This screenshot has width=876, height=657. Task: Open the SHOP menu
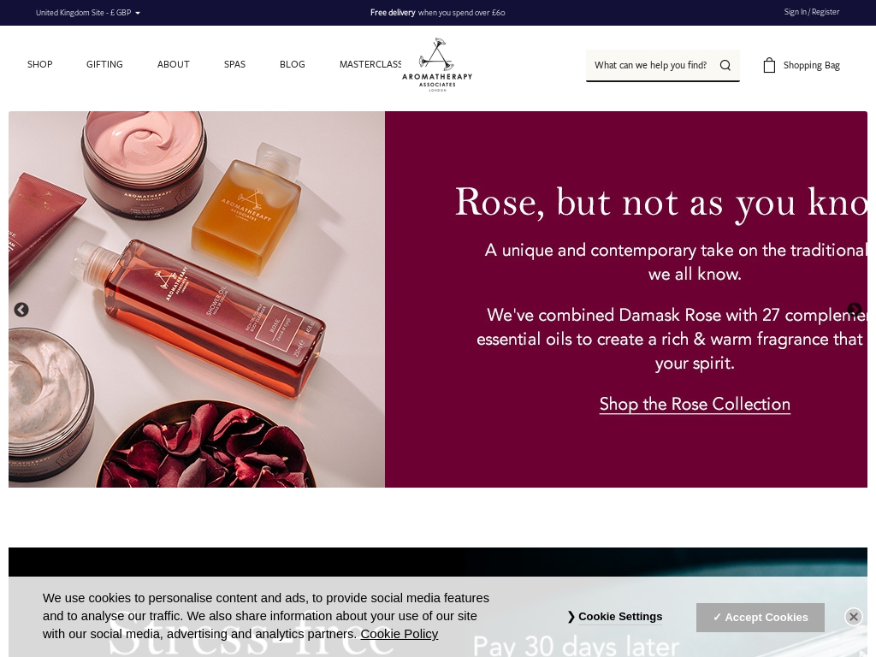(39, 64)
